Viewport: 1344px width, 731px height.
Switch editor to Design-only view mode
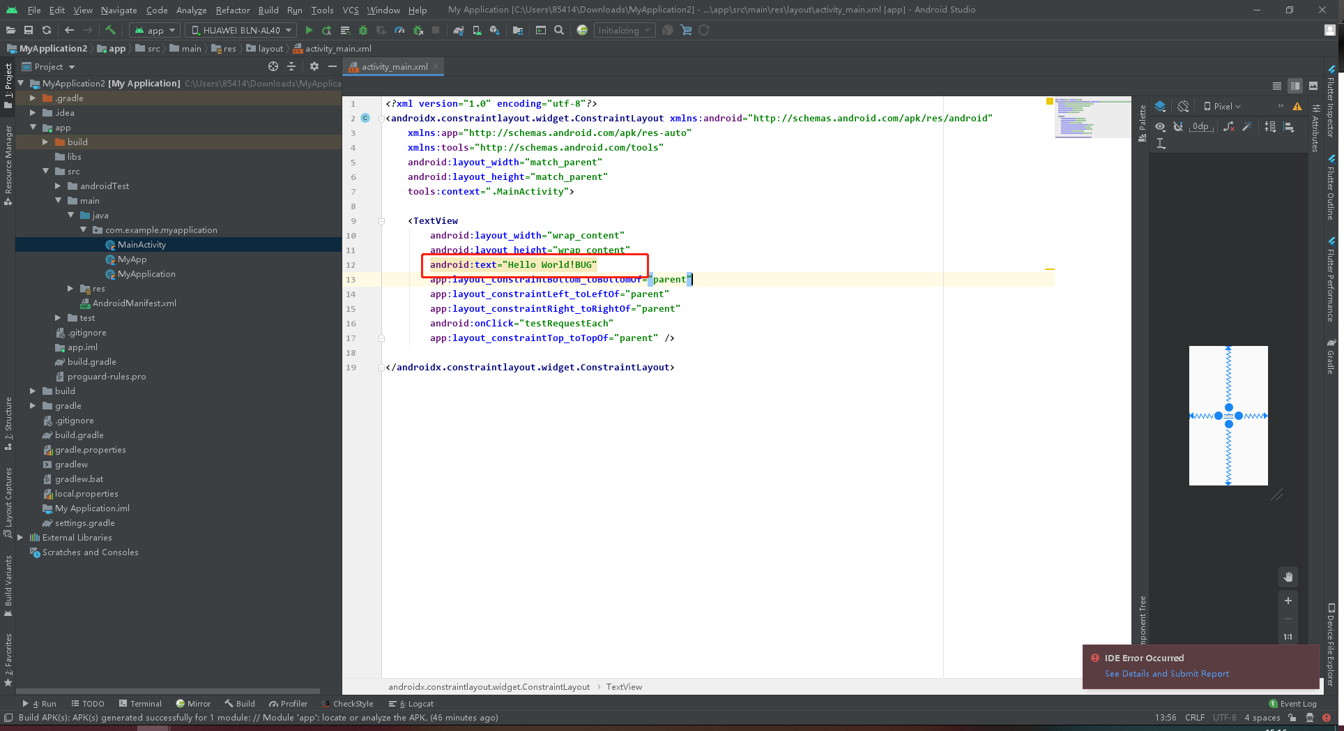click(1313, 86)
